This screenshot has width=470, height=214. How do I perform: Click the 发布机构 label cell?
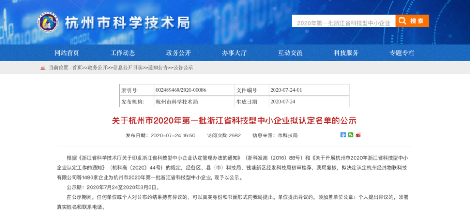pos(136,102)
